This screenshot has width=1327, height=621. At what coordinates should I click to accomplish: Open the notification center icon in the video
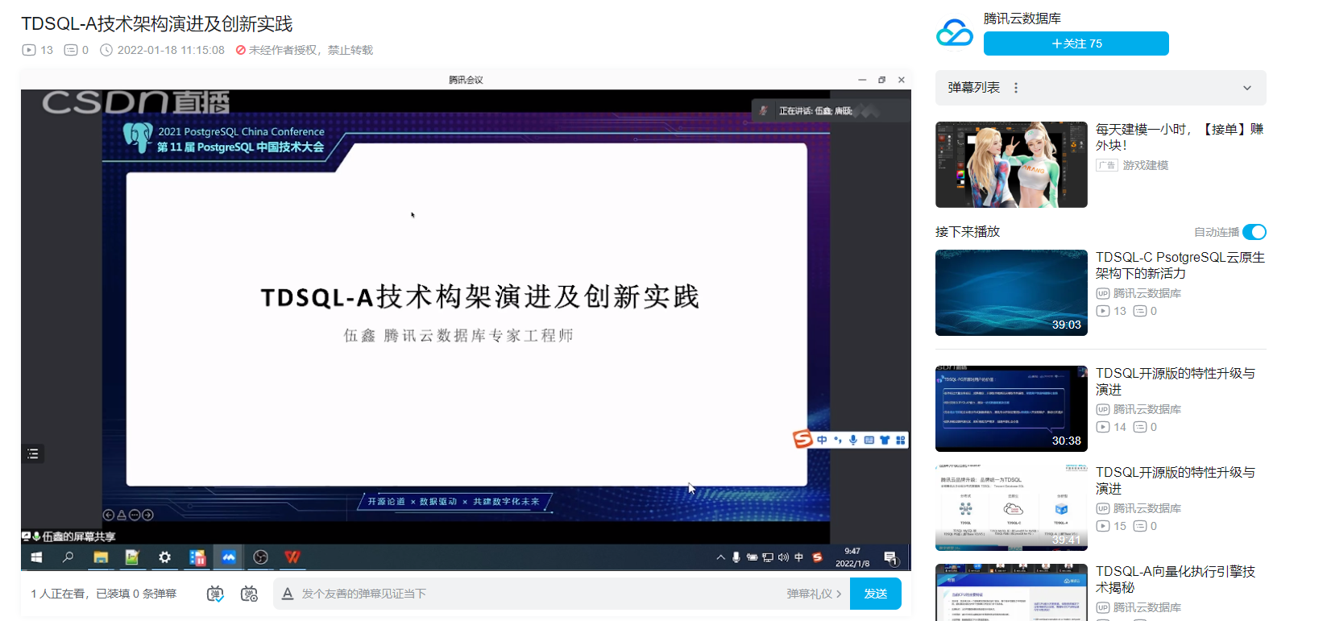coord(890,557)
